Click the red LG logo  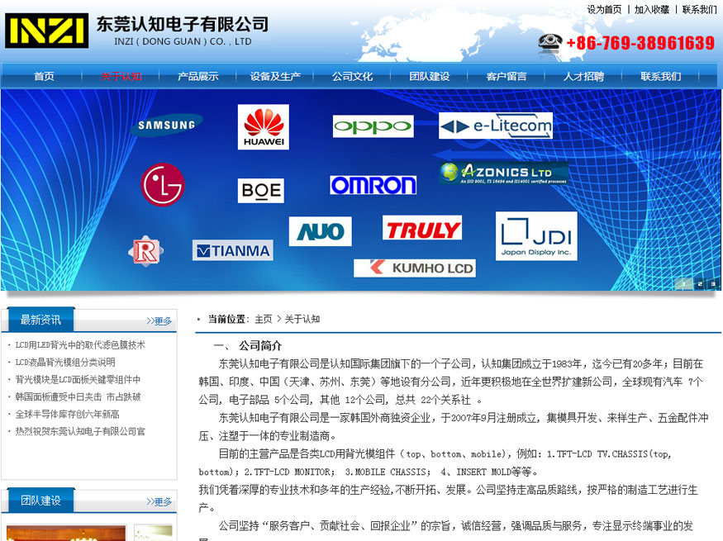coord(163,184)
